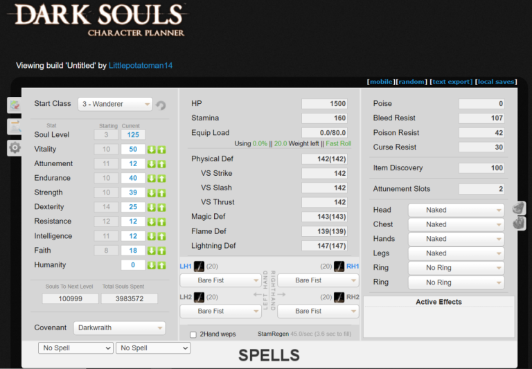Click the Dark Souls Character Planner logo
Screen dimensions: 532x369
tap(98, 19)
